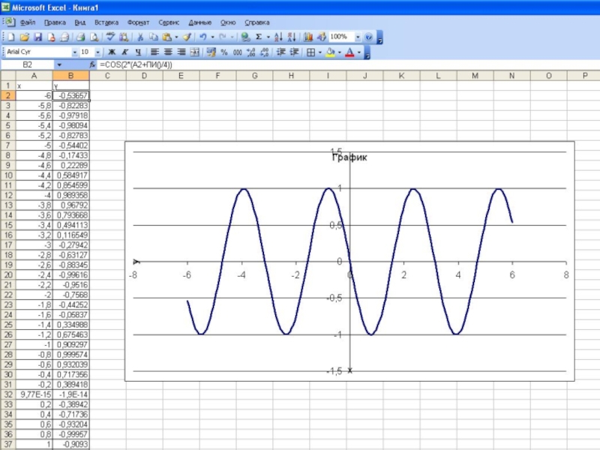Open the Print Preview tool
Viewport: 600px width, 450px height.
pyautogui.click(x=94, y=37)
